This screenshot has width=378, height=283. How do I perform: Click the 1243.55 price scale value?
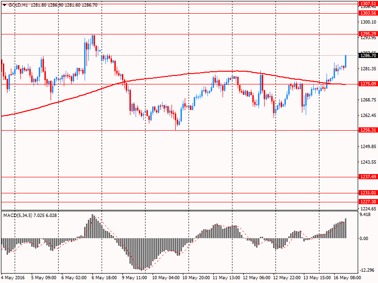click(368, 162)
